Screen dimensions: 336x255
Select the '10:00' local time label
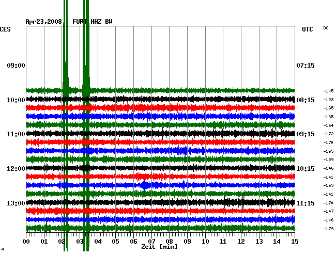click(16, 100)
